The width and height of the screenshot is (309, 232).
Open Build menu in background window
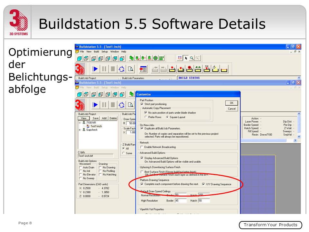[x=96, y=52]
